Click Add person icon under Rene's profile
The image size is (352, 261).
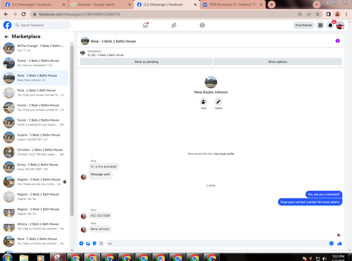(x=203, y=102)
